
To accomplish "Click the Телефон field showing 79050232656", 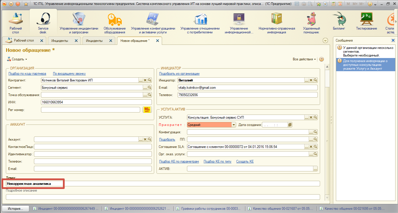I will (x=247, y=95).
